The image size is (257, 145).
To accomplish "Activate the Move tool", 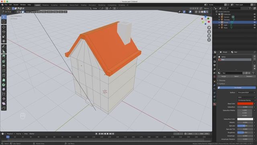I will [4, 27].
